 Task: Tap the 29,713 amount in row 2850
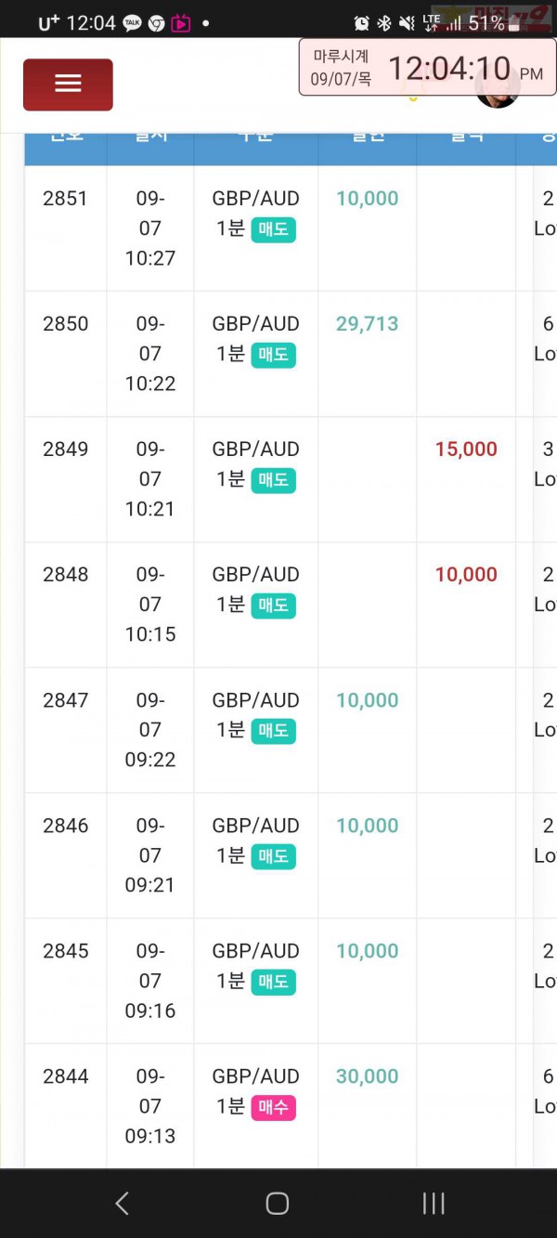[367, 323]
